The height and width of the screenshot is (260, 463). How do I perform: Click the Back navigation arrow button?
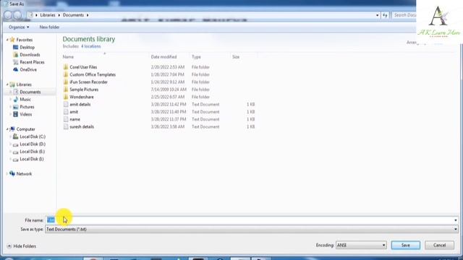(x=8, y=15)
